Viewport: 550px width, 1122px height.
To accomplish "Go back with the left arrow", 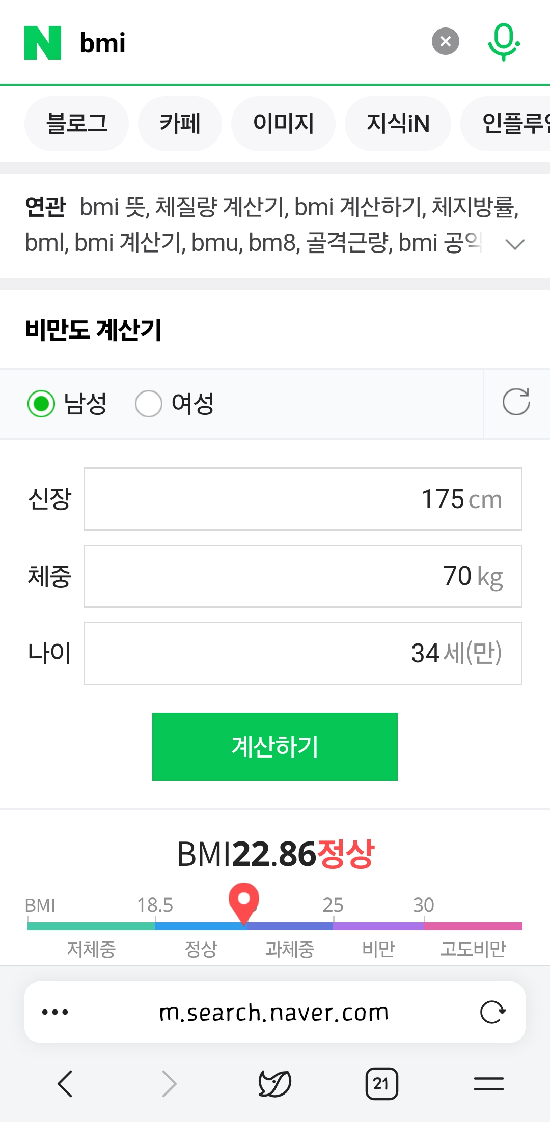I will pos(65,1083).
